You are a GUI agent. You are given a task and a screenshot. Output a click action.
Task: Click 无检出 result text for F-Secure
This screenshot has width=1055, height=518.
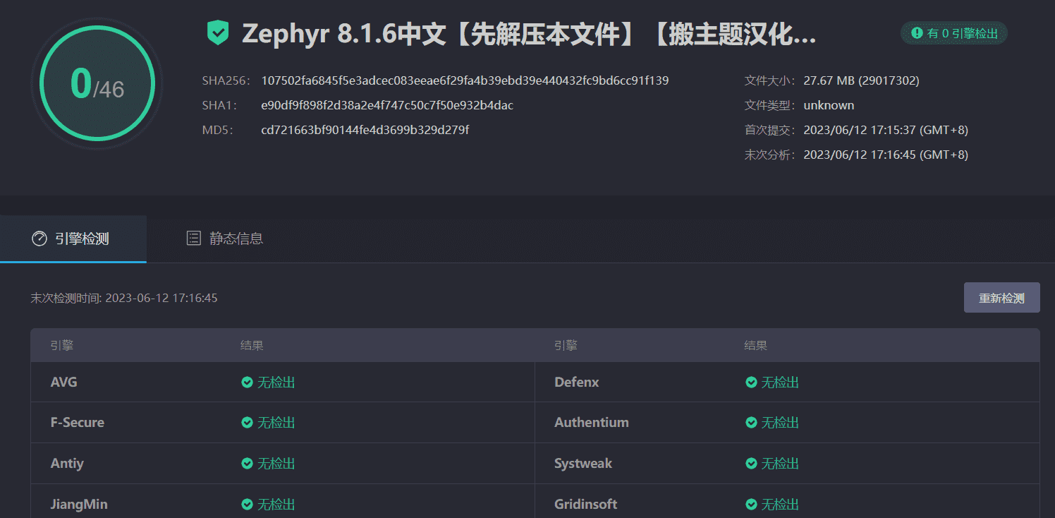coord(276,423)
